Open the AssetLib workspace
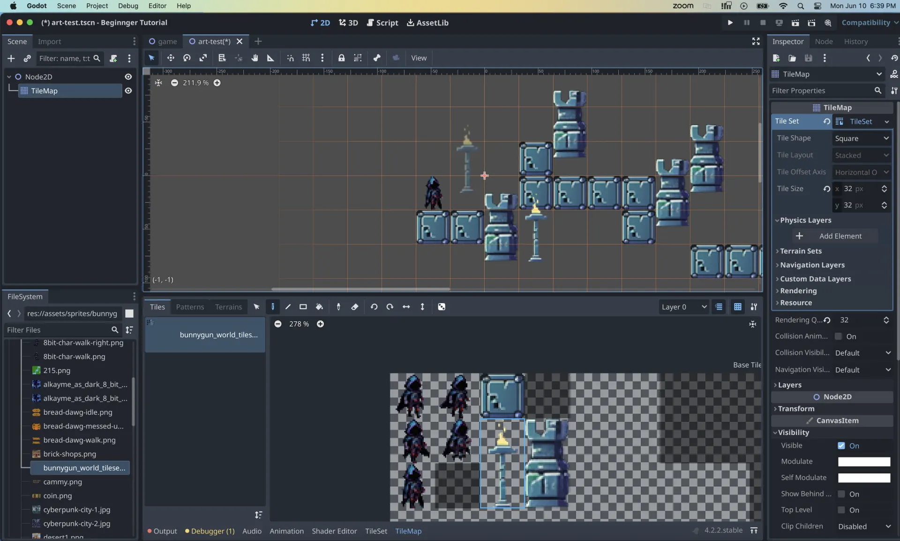Image resolution: width=900 pixels, height=541 pixels. pos(427,23)
